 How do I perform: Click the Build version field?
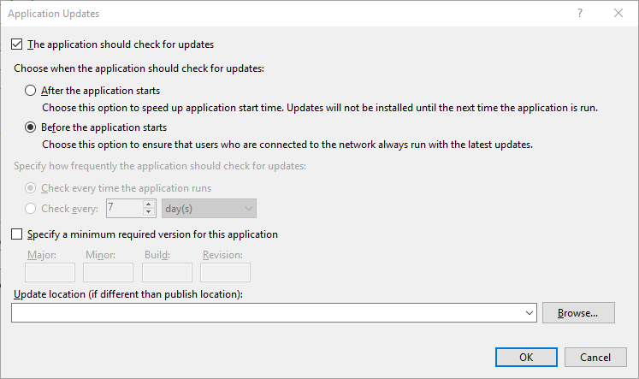tap(167, 272)
